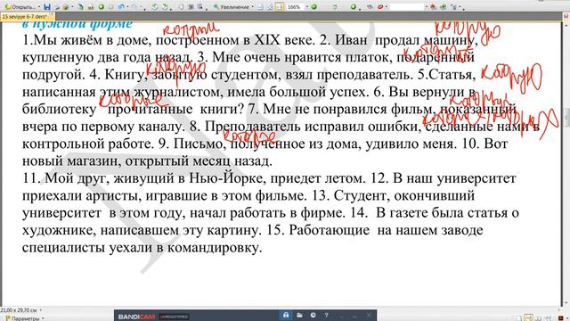Open Bandicam help question mark

point(327,315)
